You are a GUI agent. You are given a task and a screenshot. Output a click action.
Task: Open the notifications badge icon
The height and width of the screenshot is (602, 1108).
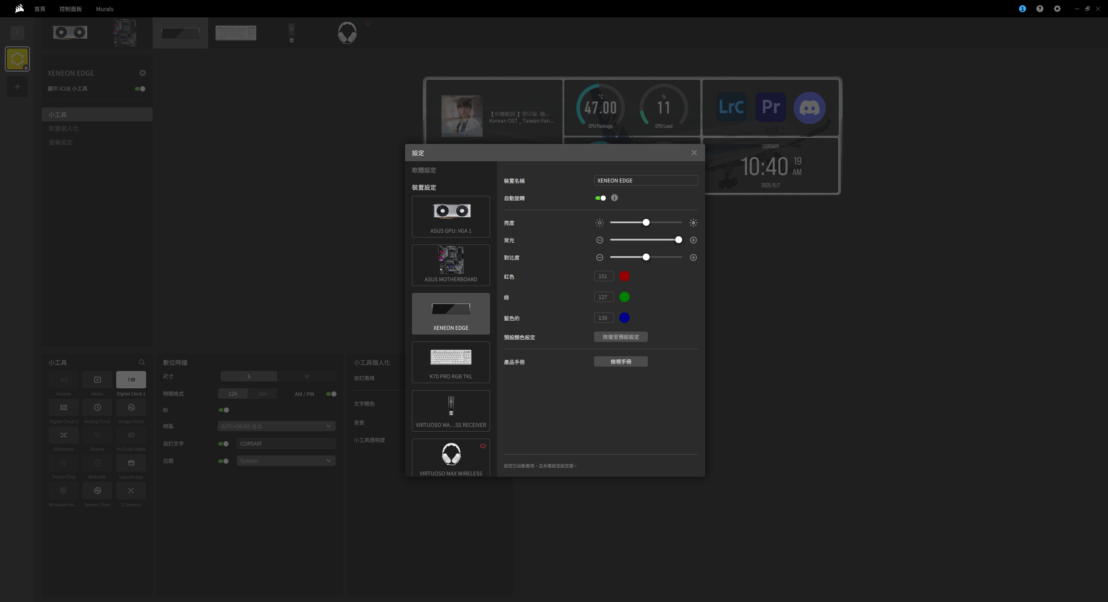[x=1022, y=9]
